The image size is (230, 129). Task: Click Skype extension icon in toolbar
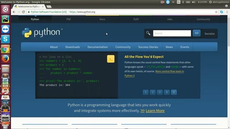221,12
